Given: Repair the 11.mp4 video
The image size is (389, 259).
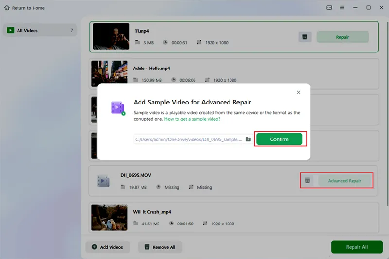Looking at the screenshot, I should tap(342, 37).
